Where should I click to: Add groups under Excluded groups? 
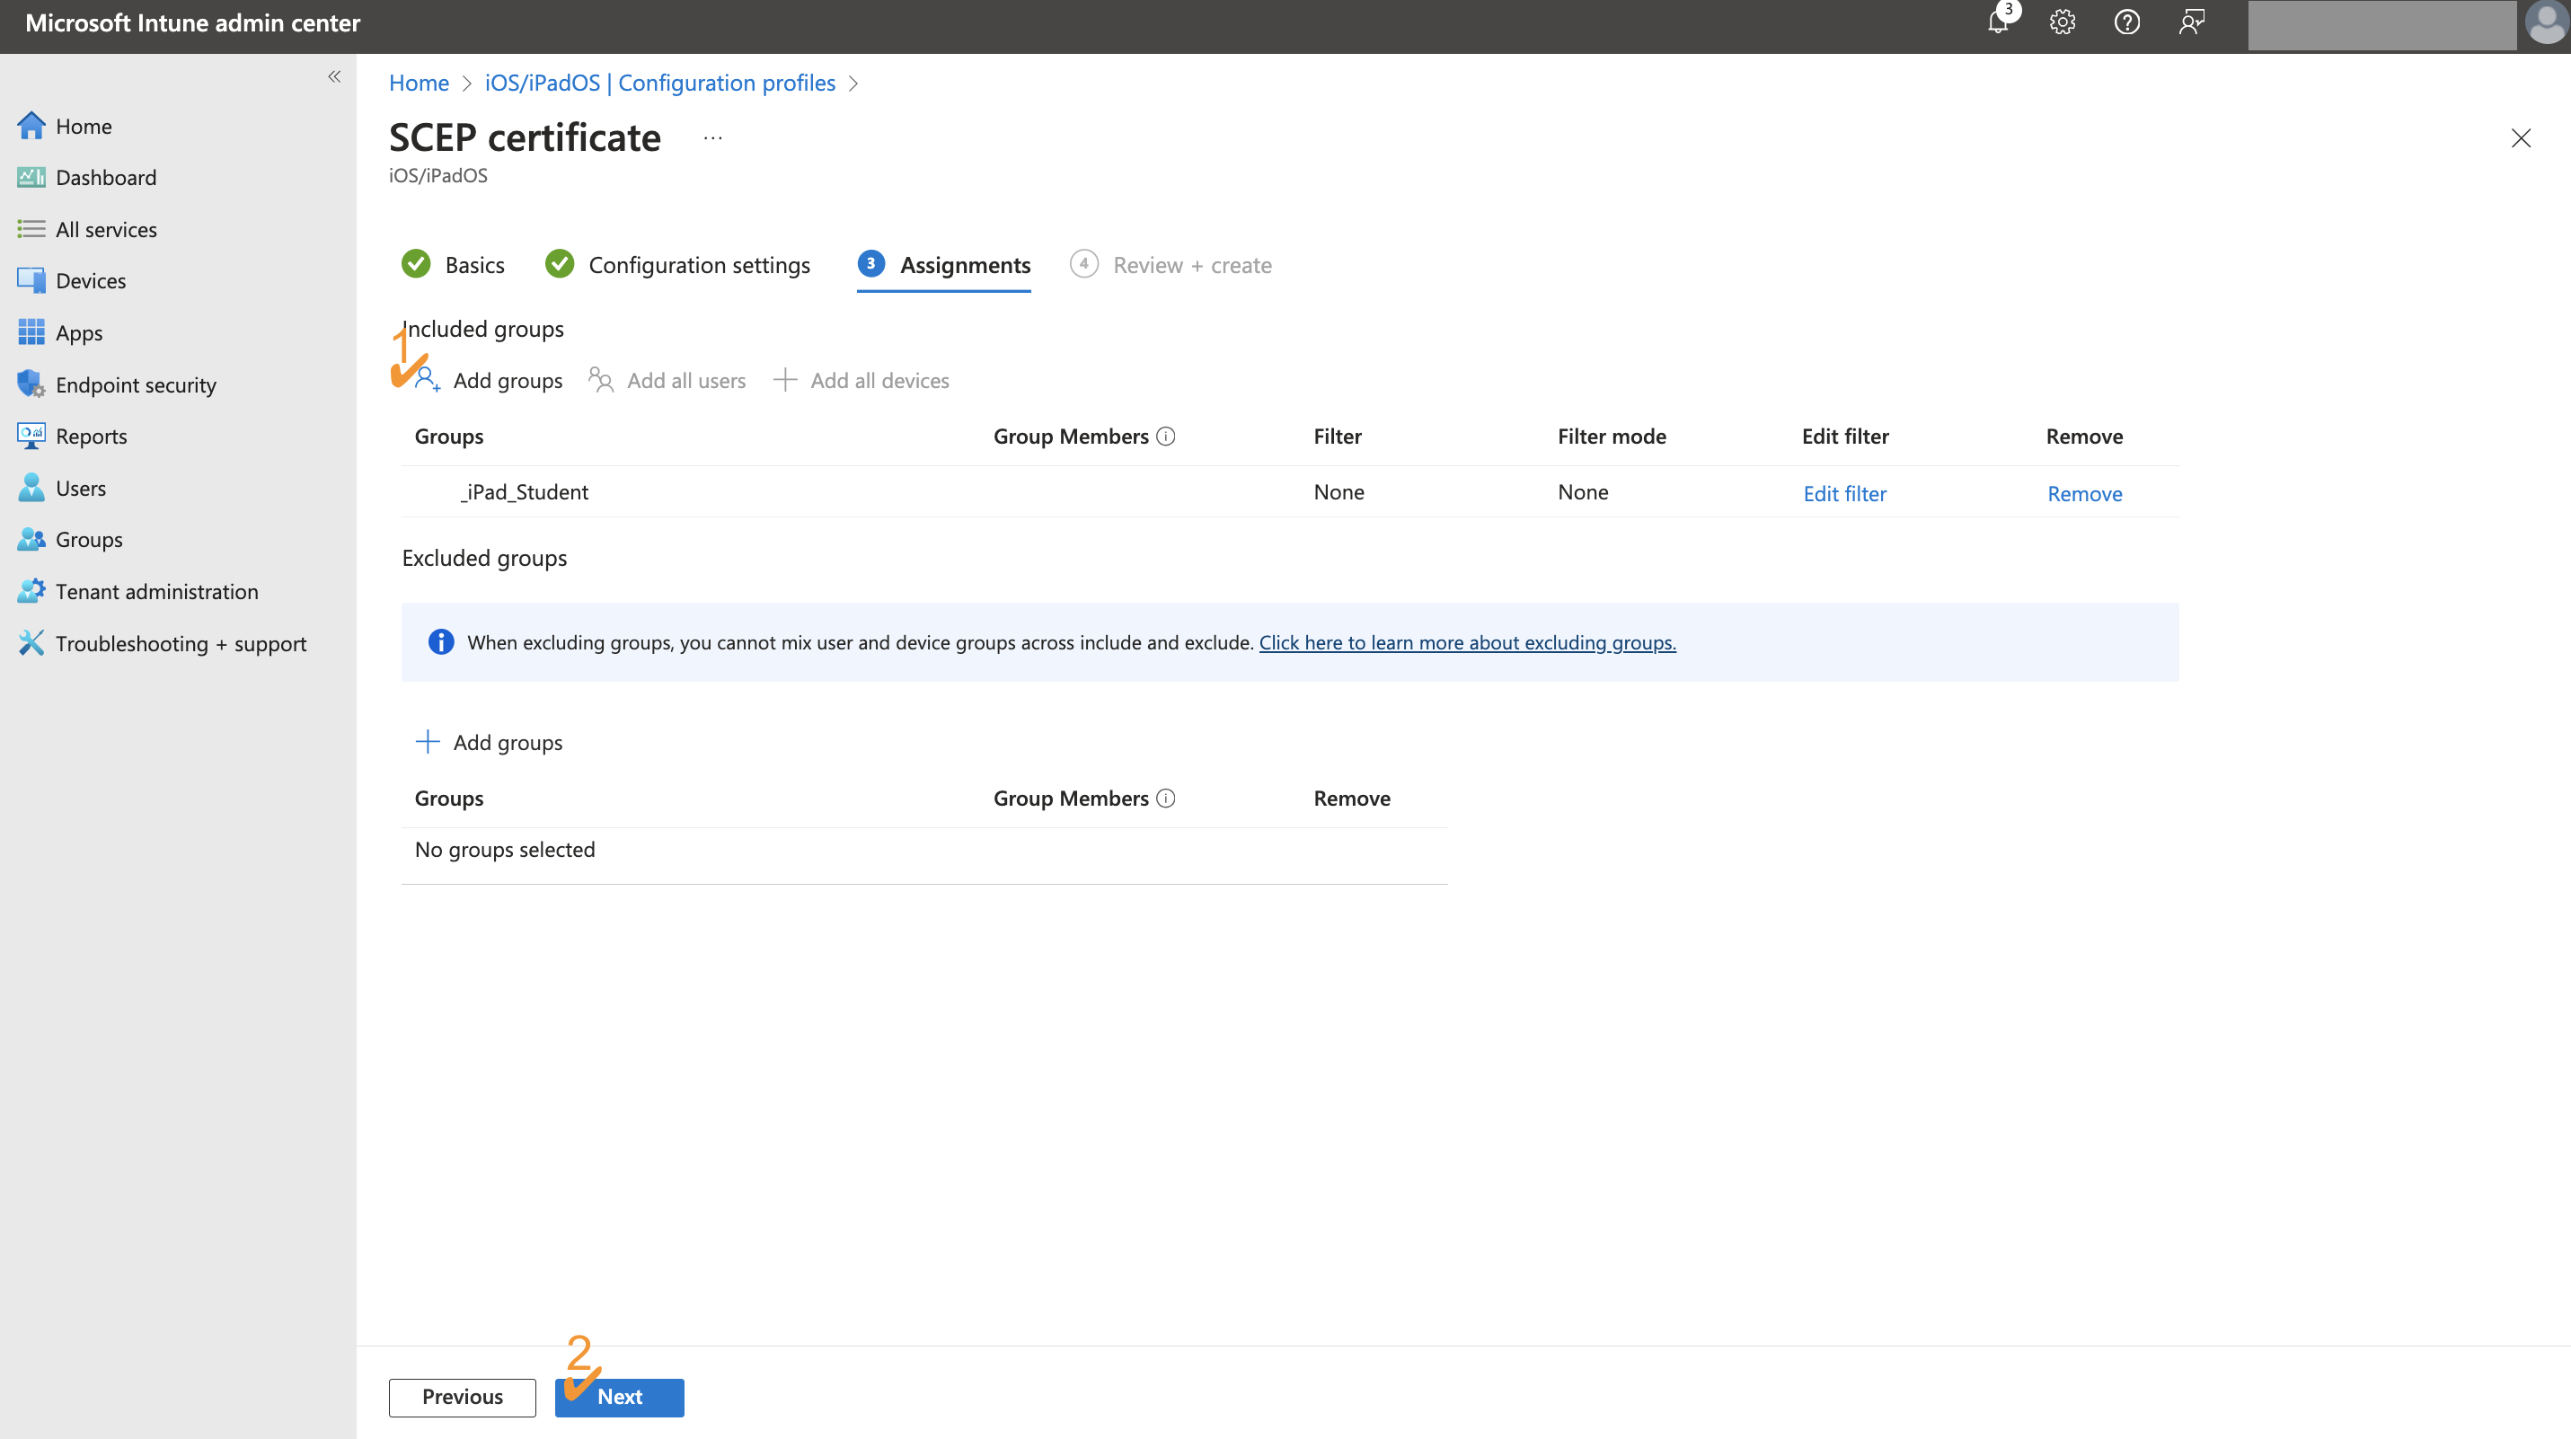tap(508, 741)
